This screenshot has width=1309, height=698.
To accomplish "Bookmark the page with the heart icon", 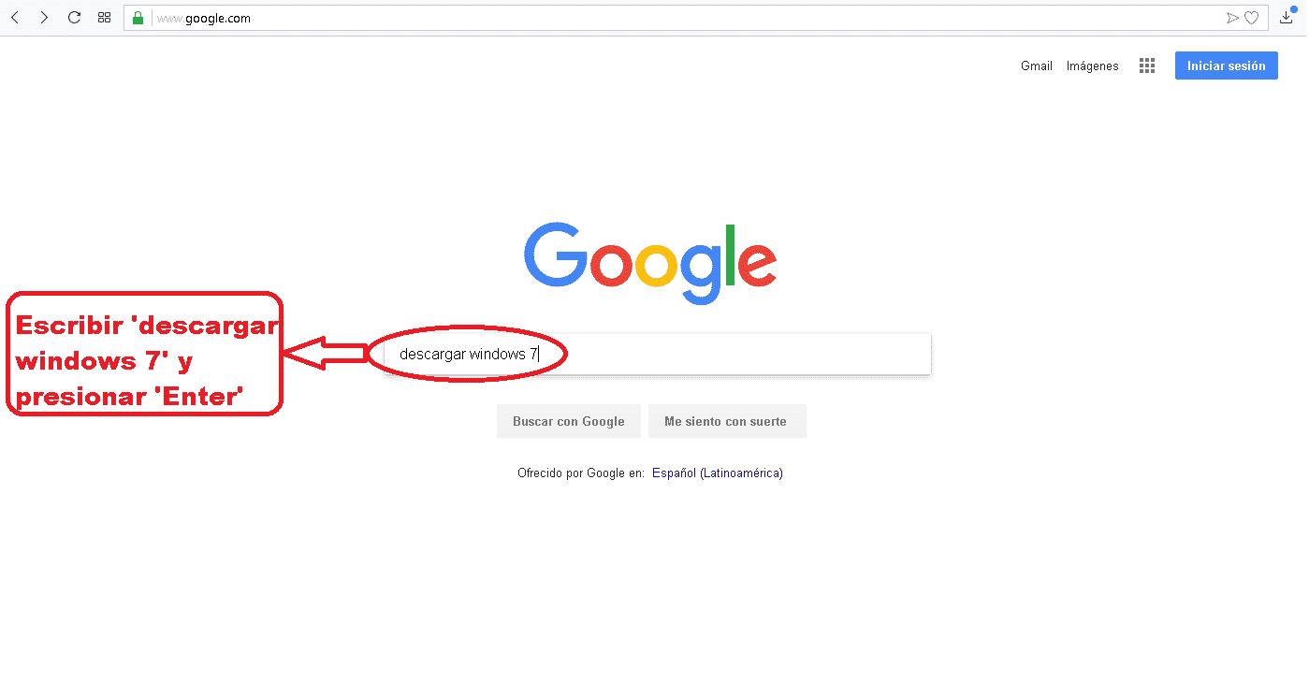I will pos(1251,18).
